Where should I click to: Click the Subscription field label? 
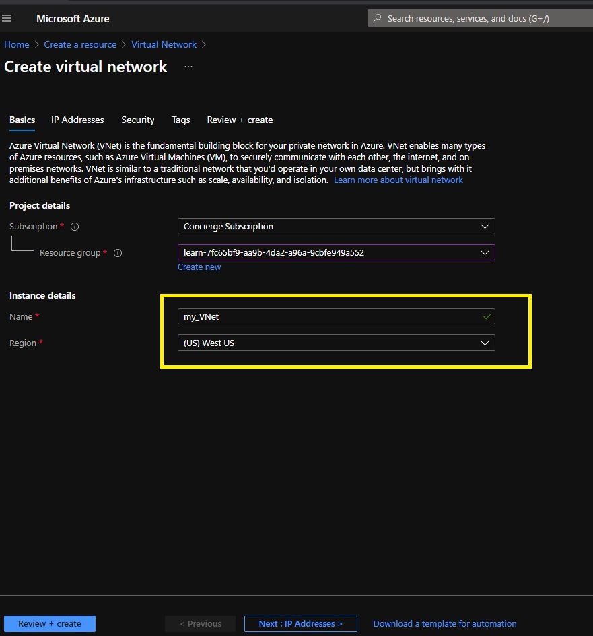33,227
